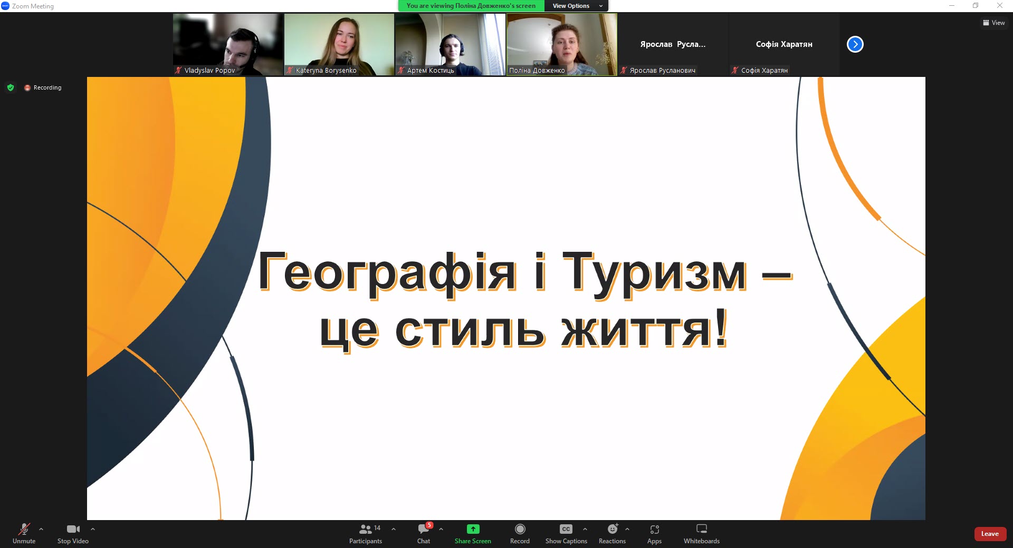Expand audio options arrow next to Unmute
The height and width of the screenshot is (548, 1013).
41,529
